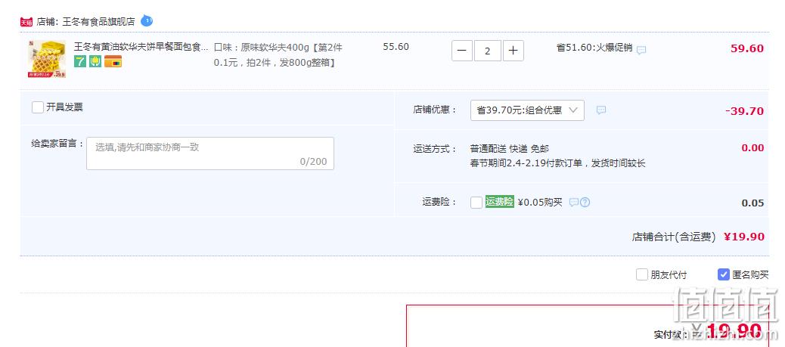This screenshot has width=785, height=347.
Task: Open the blue Wangwang chat icon
Action: coord(147,20)
